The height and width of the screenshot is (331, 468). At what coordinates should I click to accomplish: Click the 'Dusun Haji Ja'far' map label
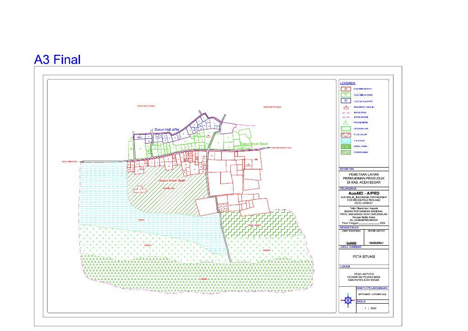coord(167,129)
